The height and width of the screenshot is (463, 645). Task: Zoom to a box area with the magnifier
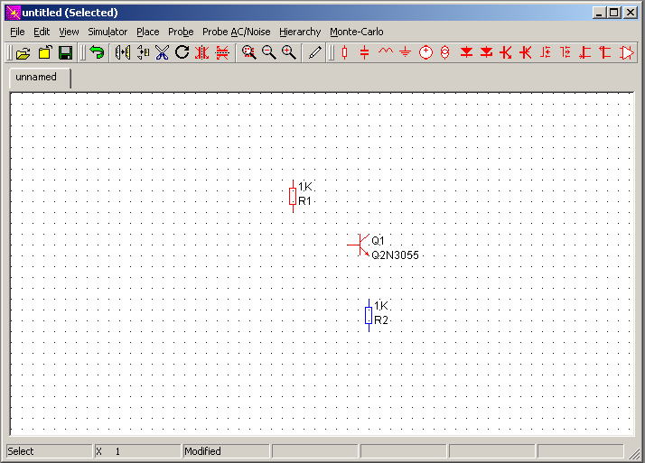tap(248, 52)
